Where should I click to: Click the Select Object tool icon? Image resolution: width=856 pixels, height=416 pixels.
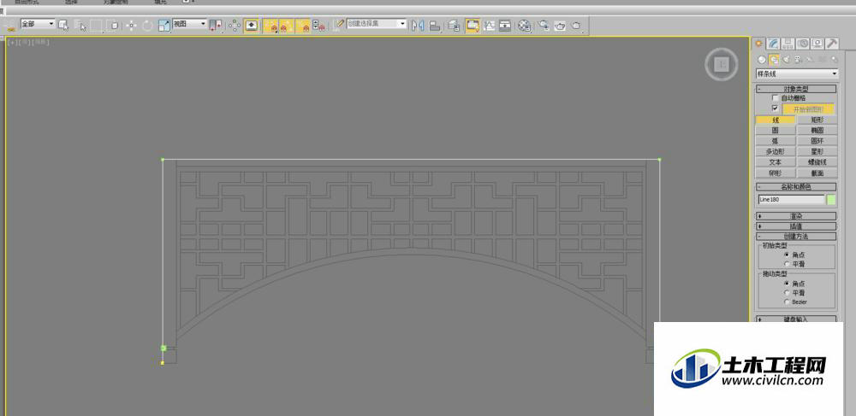(63, 25)
